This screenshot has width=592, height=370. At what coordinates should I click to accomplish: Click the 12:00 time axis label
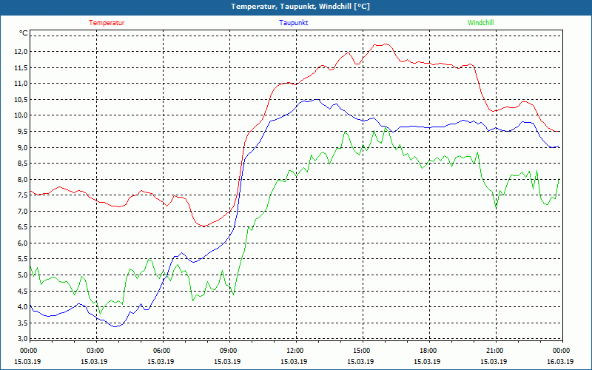295,351
